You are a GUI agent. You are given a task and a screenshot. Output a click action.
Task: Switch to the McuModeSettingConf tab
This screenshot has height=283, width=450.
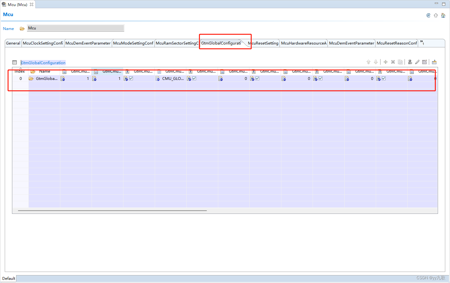[x=133, y=43]
